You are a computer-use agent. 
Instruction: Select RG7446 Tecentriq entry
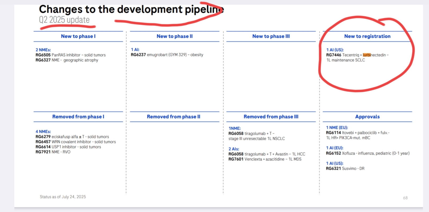pos(357,57)
